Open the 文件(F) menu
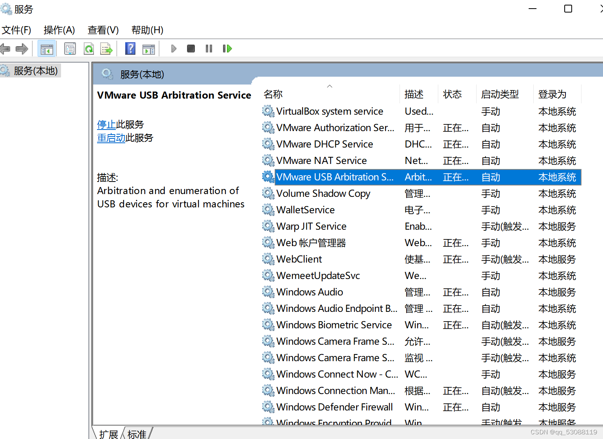The image size is (603, 439). [x=16, y=30]
